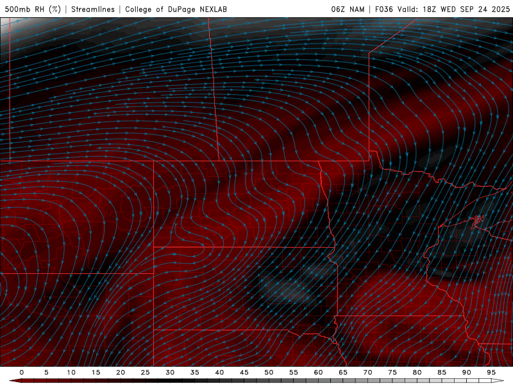Click the 'College of DuPage NEXLAB' text
The width and height of the screenshot is (513, 384).
pyautogui.click(x=176, y=9)
